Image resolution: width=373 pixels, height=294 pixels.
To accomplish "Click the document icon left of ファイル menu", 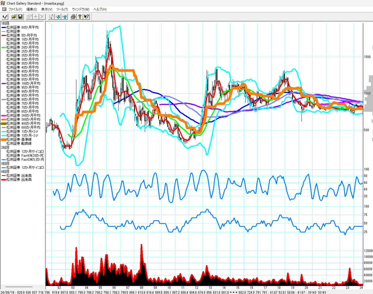I will pyautogui.click(x=4, y=9).
